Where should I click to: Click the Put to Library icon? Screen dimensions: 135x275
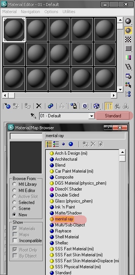coord(74,106)
